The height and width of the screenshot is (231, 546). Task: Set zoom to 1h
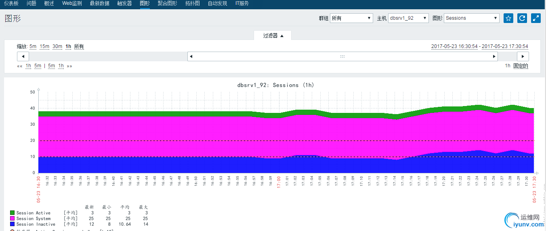click(68, 47)
